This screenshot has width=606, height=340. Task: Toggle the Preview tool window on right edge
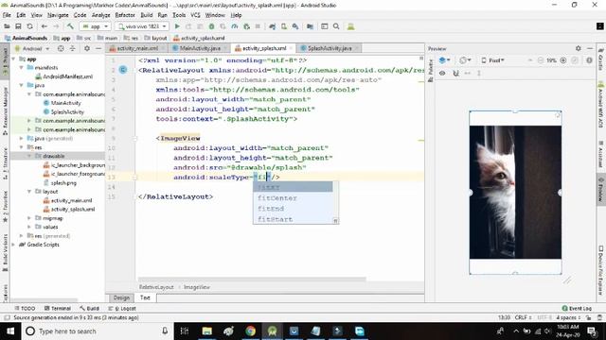[x=601, y=190]
